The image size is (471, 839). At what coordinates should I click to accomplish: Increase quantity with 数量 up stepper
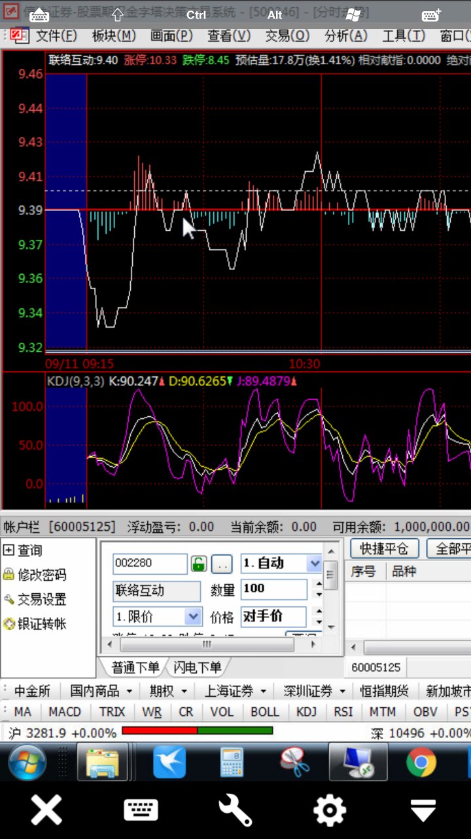(x=319, y=585)
